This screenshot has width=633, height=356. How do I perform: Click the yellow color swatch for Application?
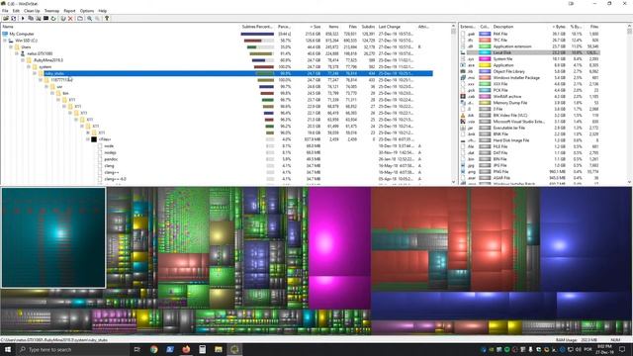(485, 65)
